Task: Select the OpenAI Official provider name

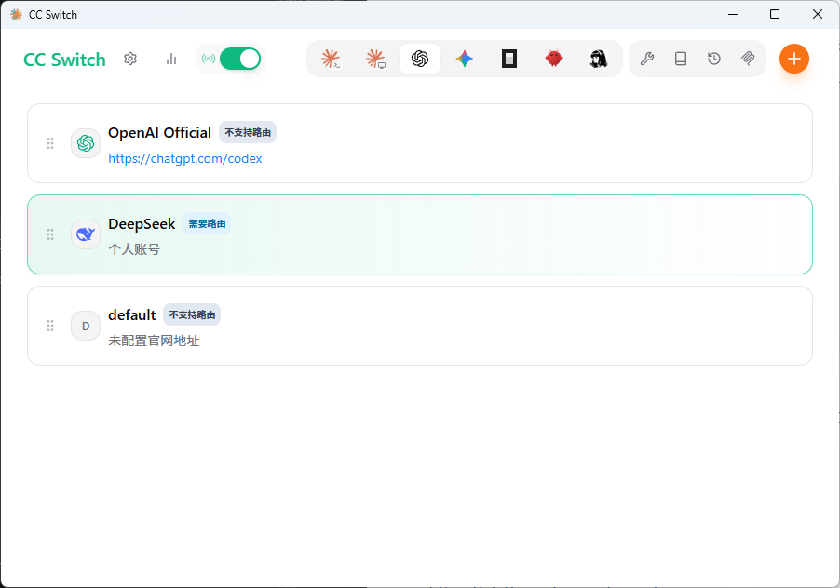Action: 159,133
